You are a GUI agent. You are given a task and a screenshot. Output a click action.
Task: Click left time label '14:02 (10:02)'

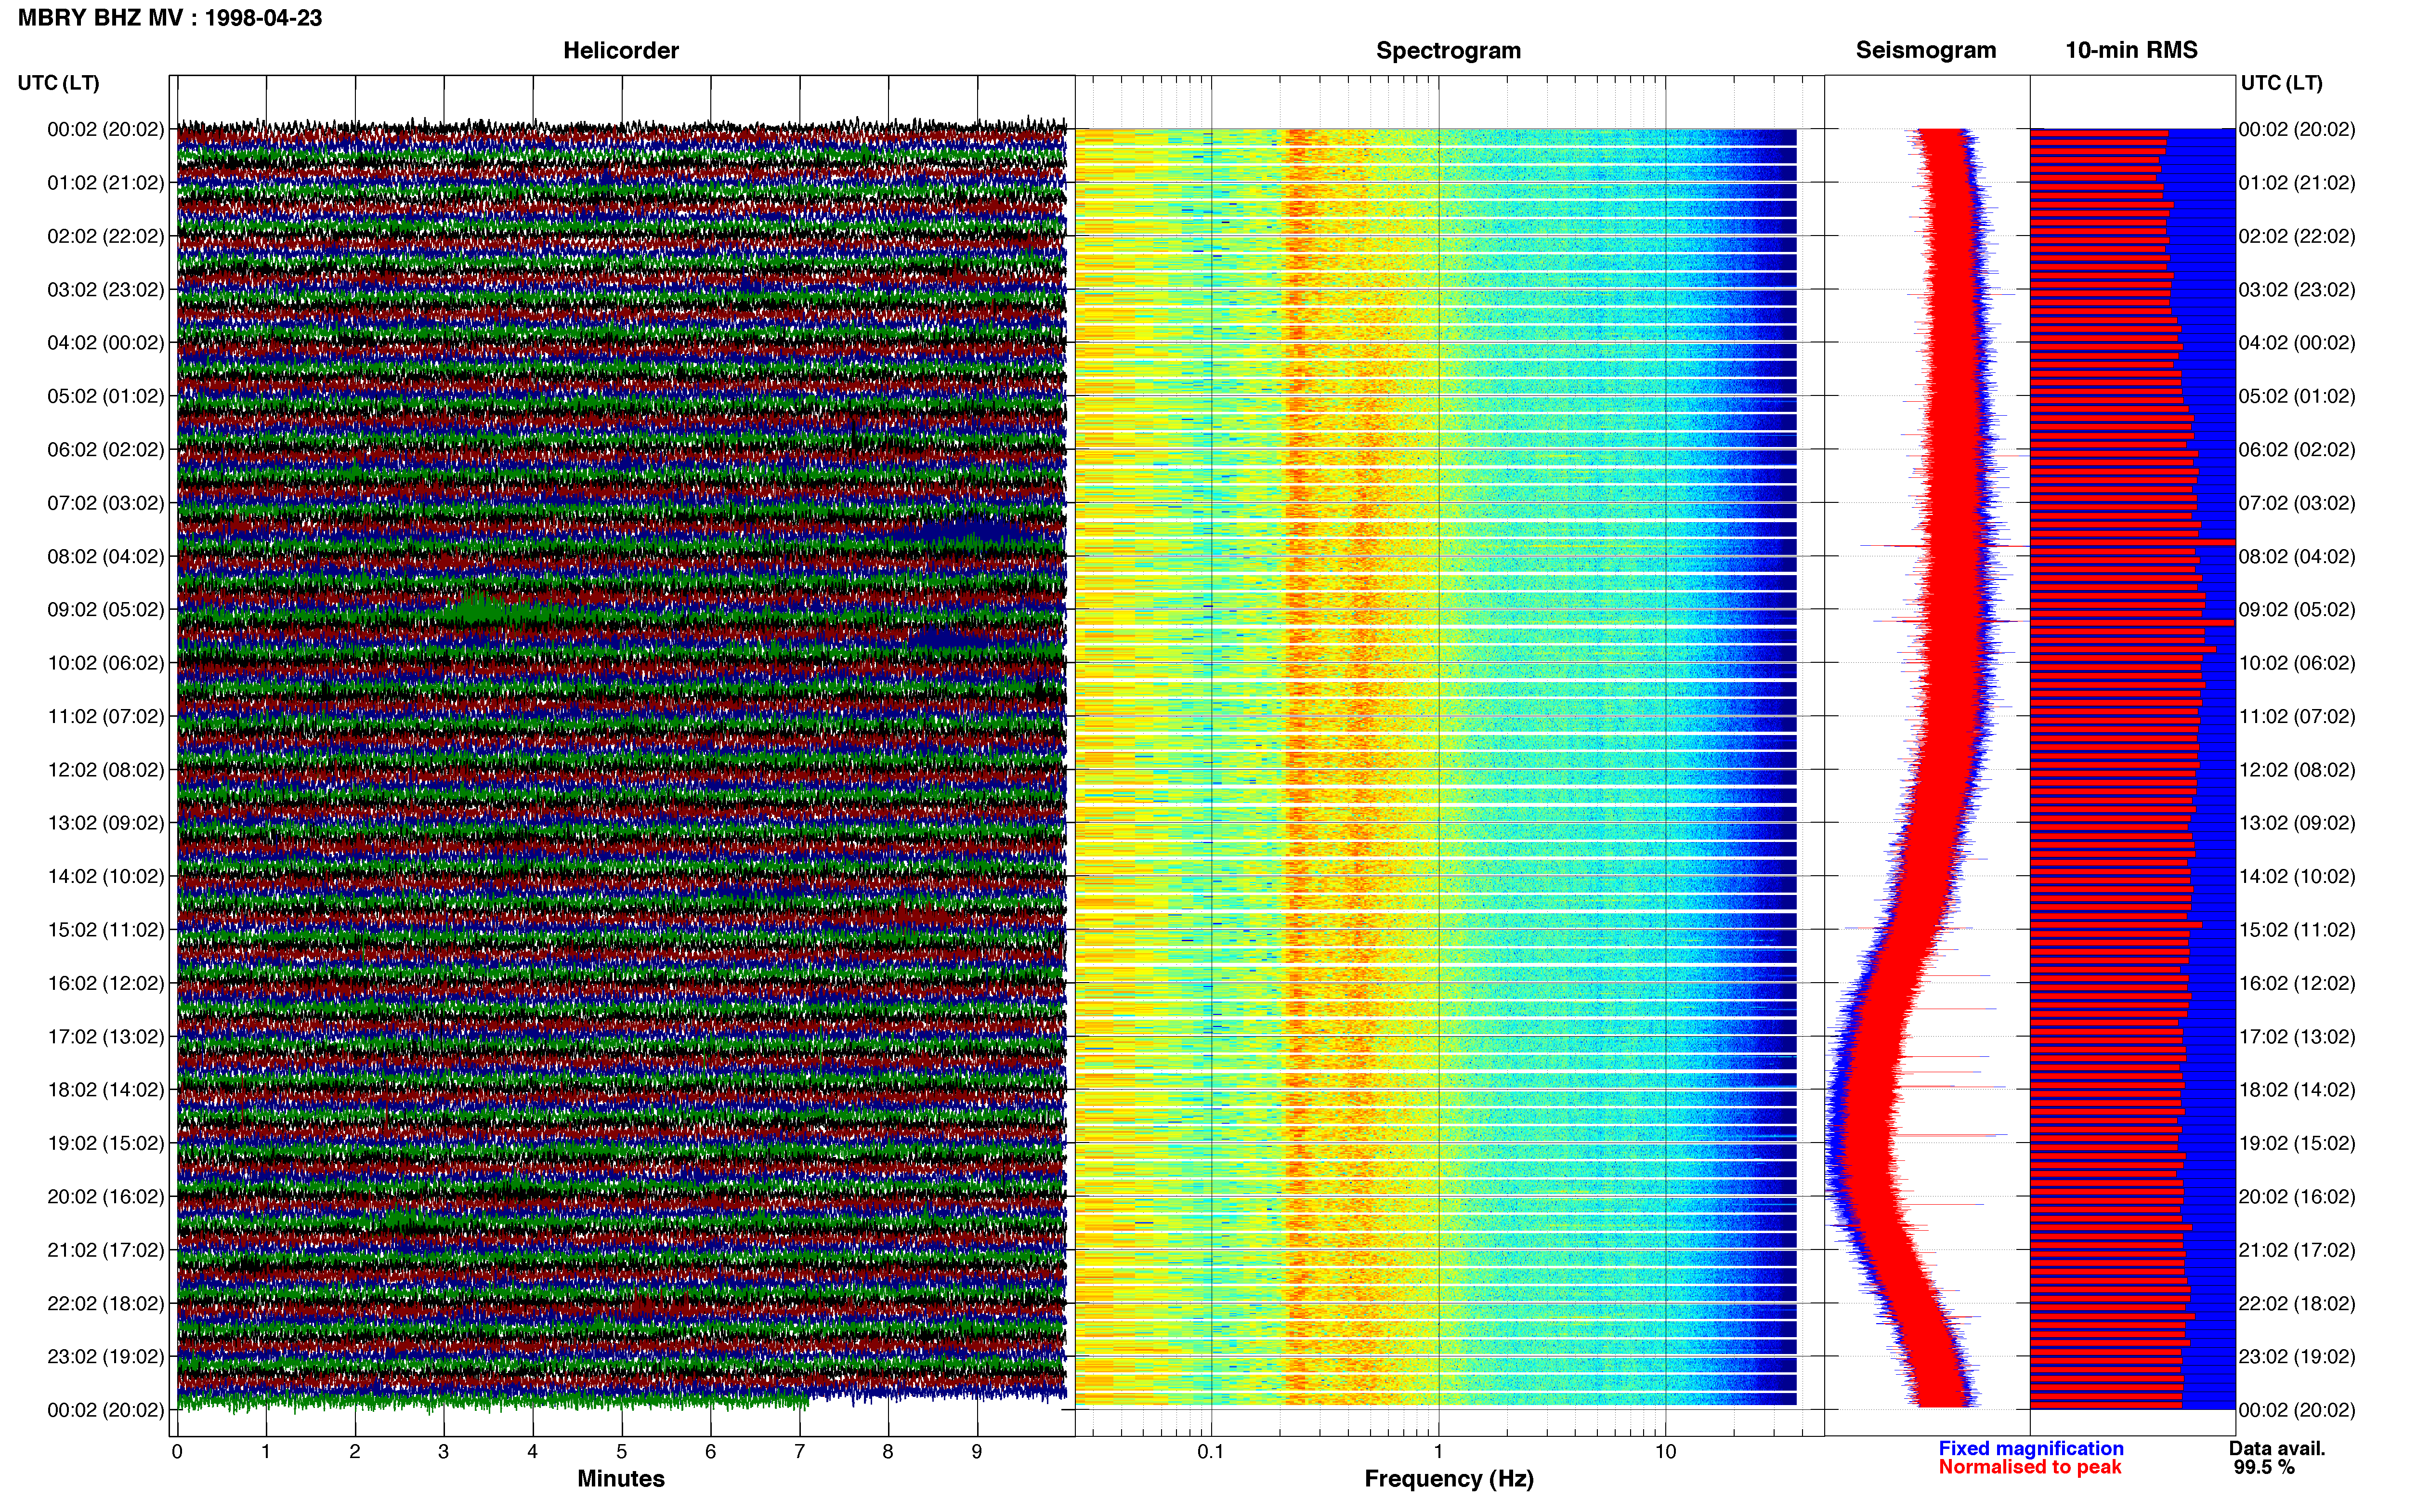(x=106, y=877)
